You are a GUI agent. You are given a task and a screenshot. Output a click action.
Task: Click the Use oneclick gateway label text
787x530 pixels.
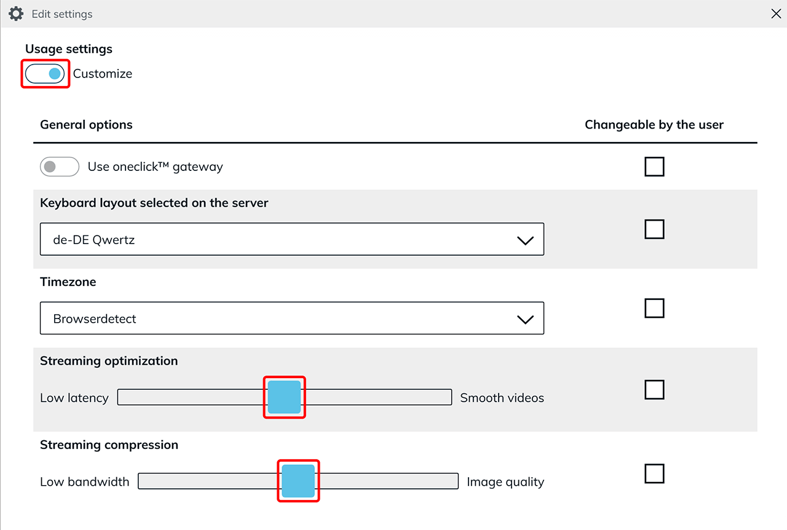pyautogui.click(x=155, y=167)
